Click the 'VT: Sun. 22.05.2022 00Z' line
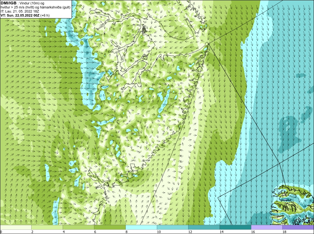The width and height of the screenshot is (314, 234). pyautogui.click(x=25, y=15)
